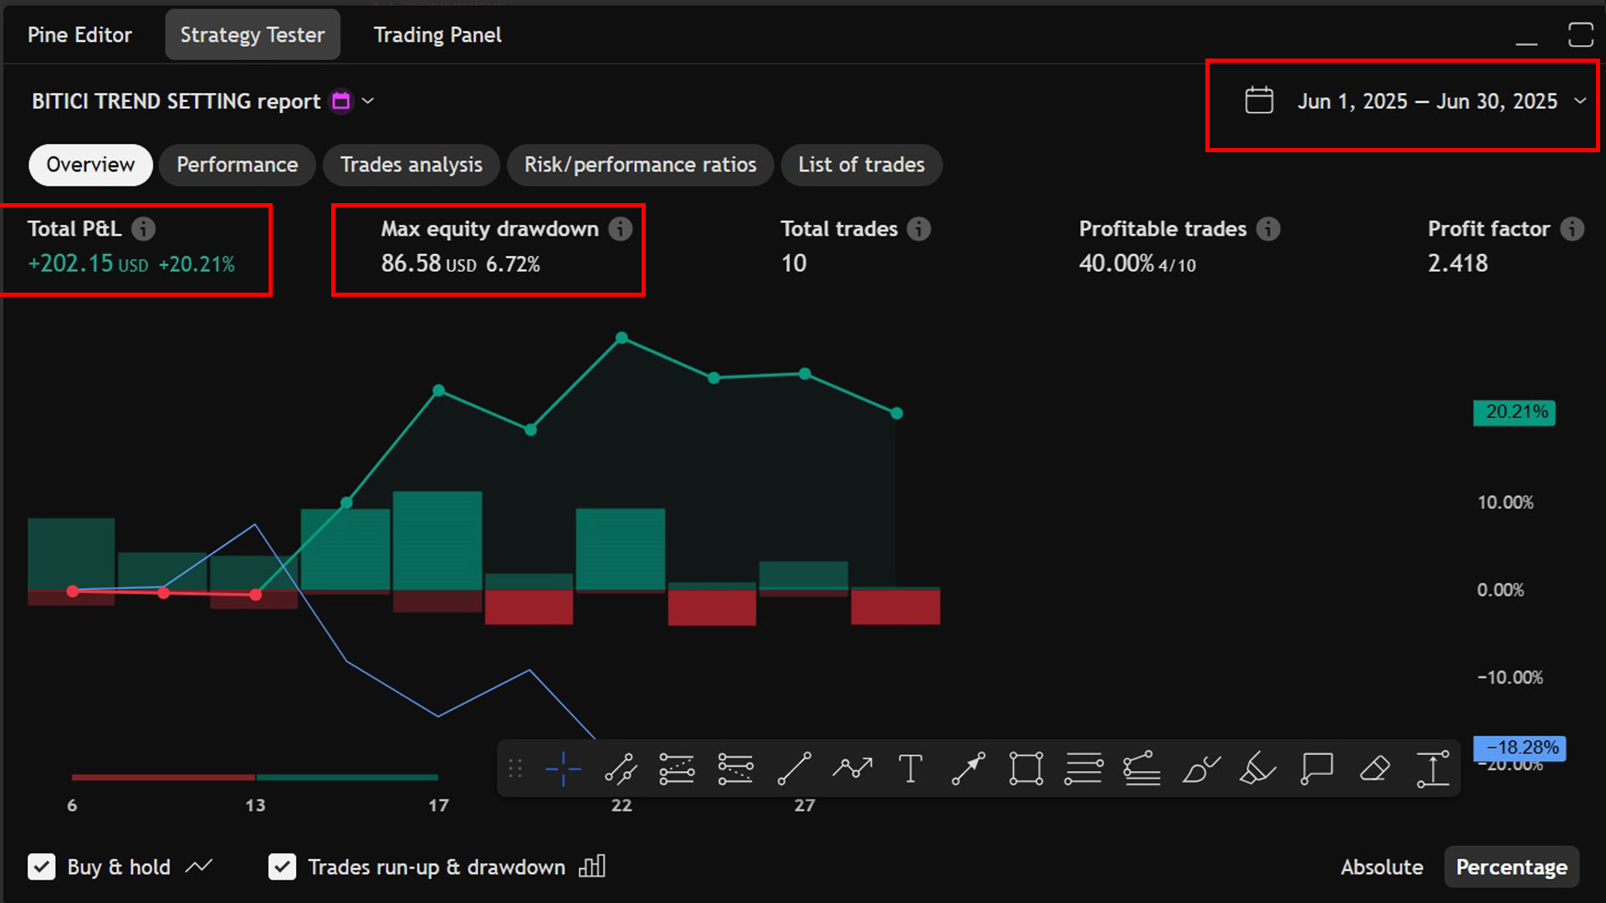This screenshot has height=903, width=1606.
Task: Choose the Rectangle drawing tool
Action: pos(1025,768)
